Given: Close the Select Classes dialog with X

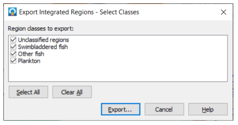Looking at the screenshot, I should 224,12.
